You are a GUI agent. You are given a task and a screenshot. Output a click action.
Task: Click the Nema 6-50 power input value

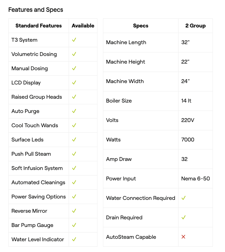pos(195,179)
